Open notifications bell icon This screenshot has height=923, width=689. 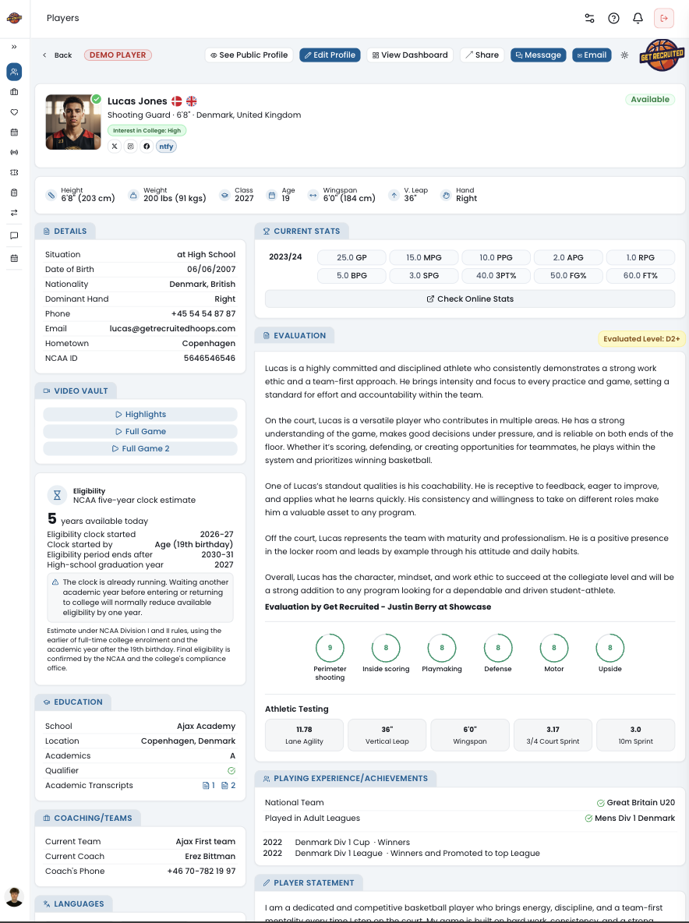[638, 18]
